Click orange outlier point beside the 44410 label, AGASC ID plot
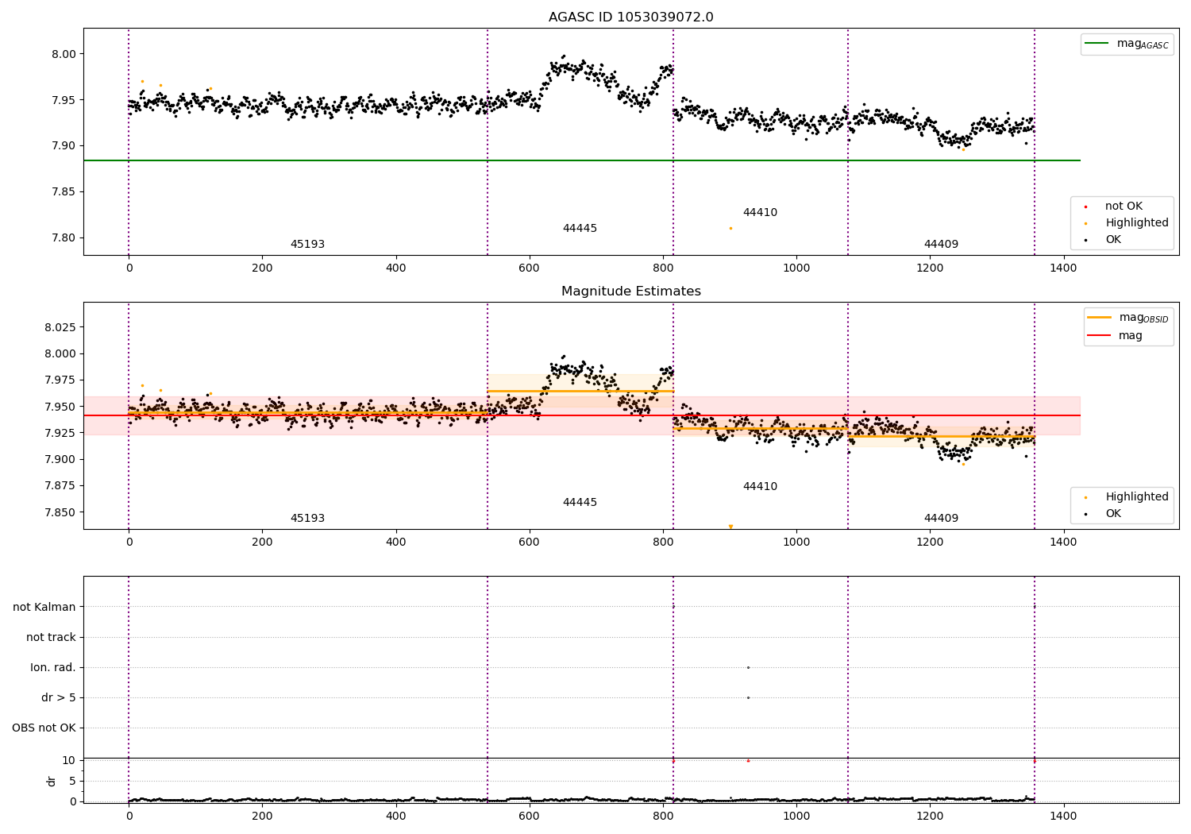The width and height of the screenshot is (1191, 834). tap(730, 229)
